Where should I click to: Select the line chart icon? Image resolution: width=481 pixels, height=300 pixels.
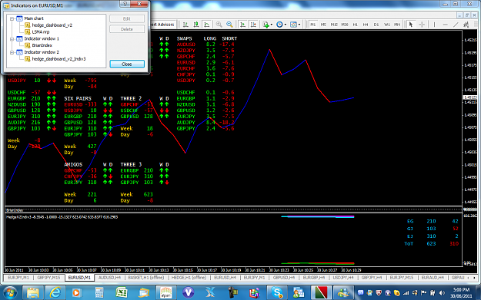pyautogui.click(x=207, y=25)
